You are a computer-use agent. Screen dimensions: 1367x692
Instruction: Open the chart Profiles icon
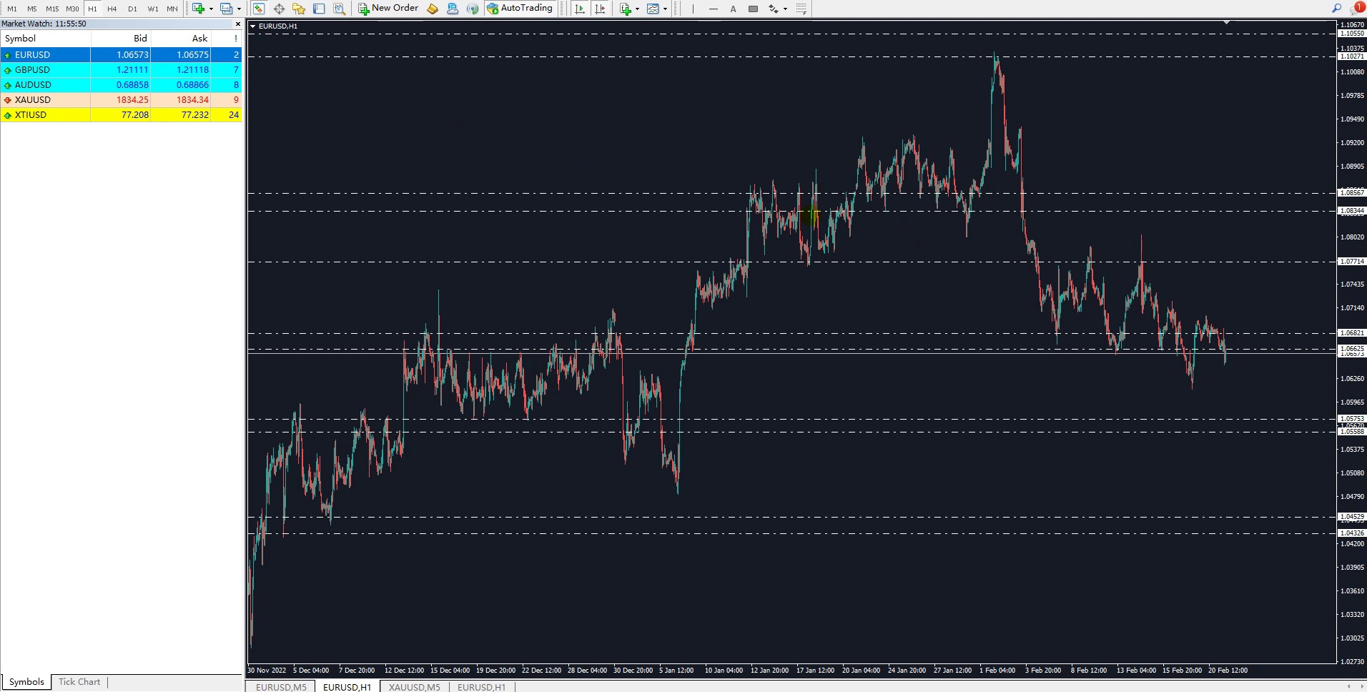coord(226,9)
